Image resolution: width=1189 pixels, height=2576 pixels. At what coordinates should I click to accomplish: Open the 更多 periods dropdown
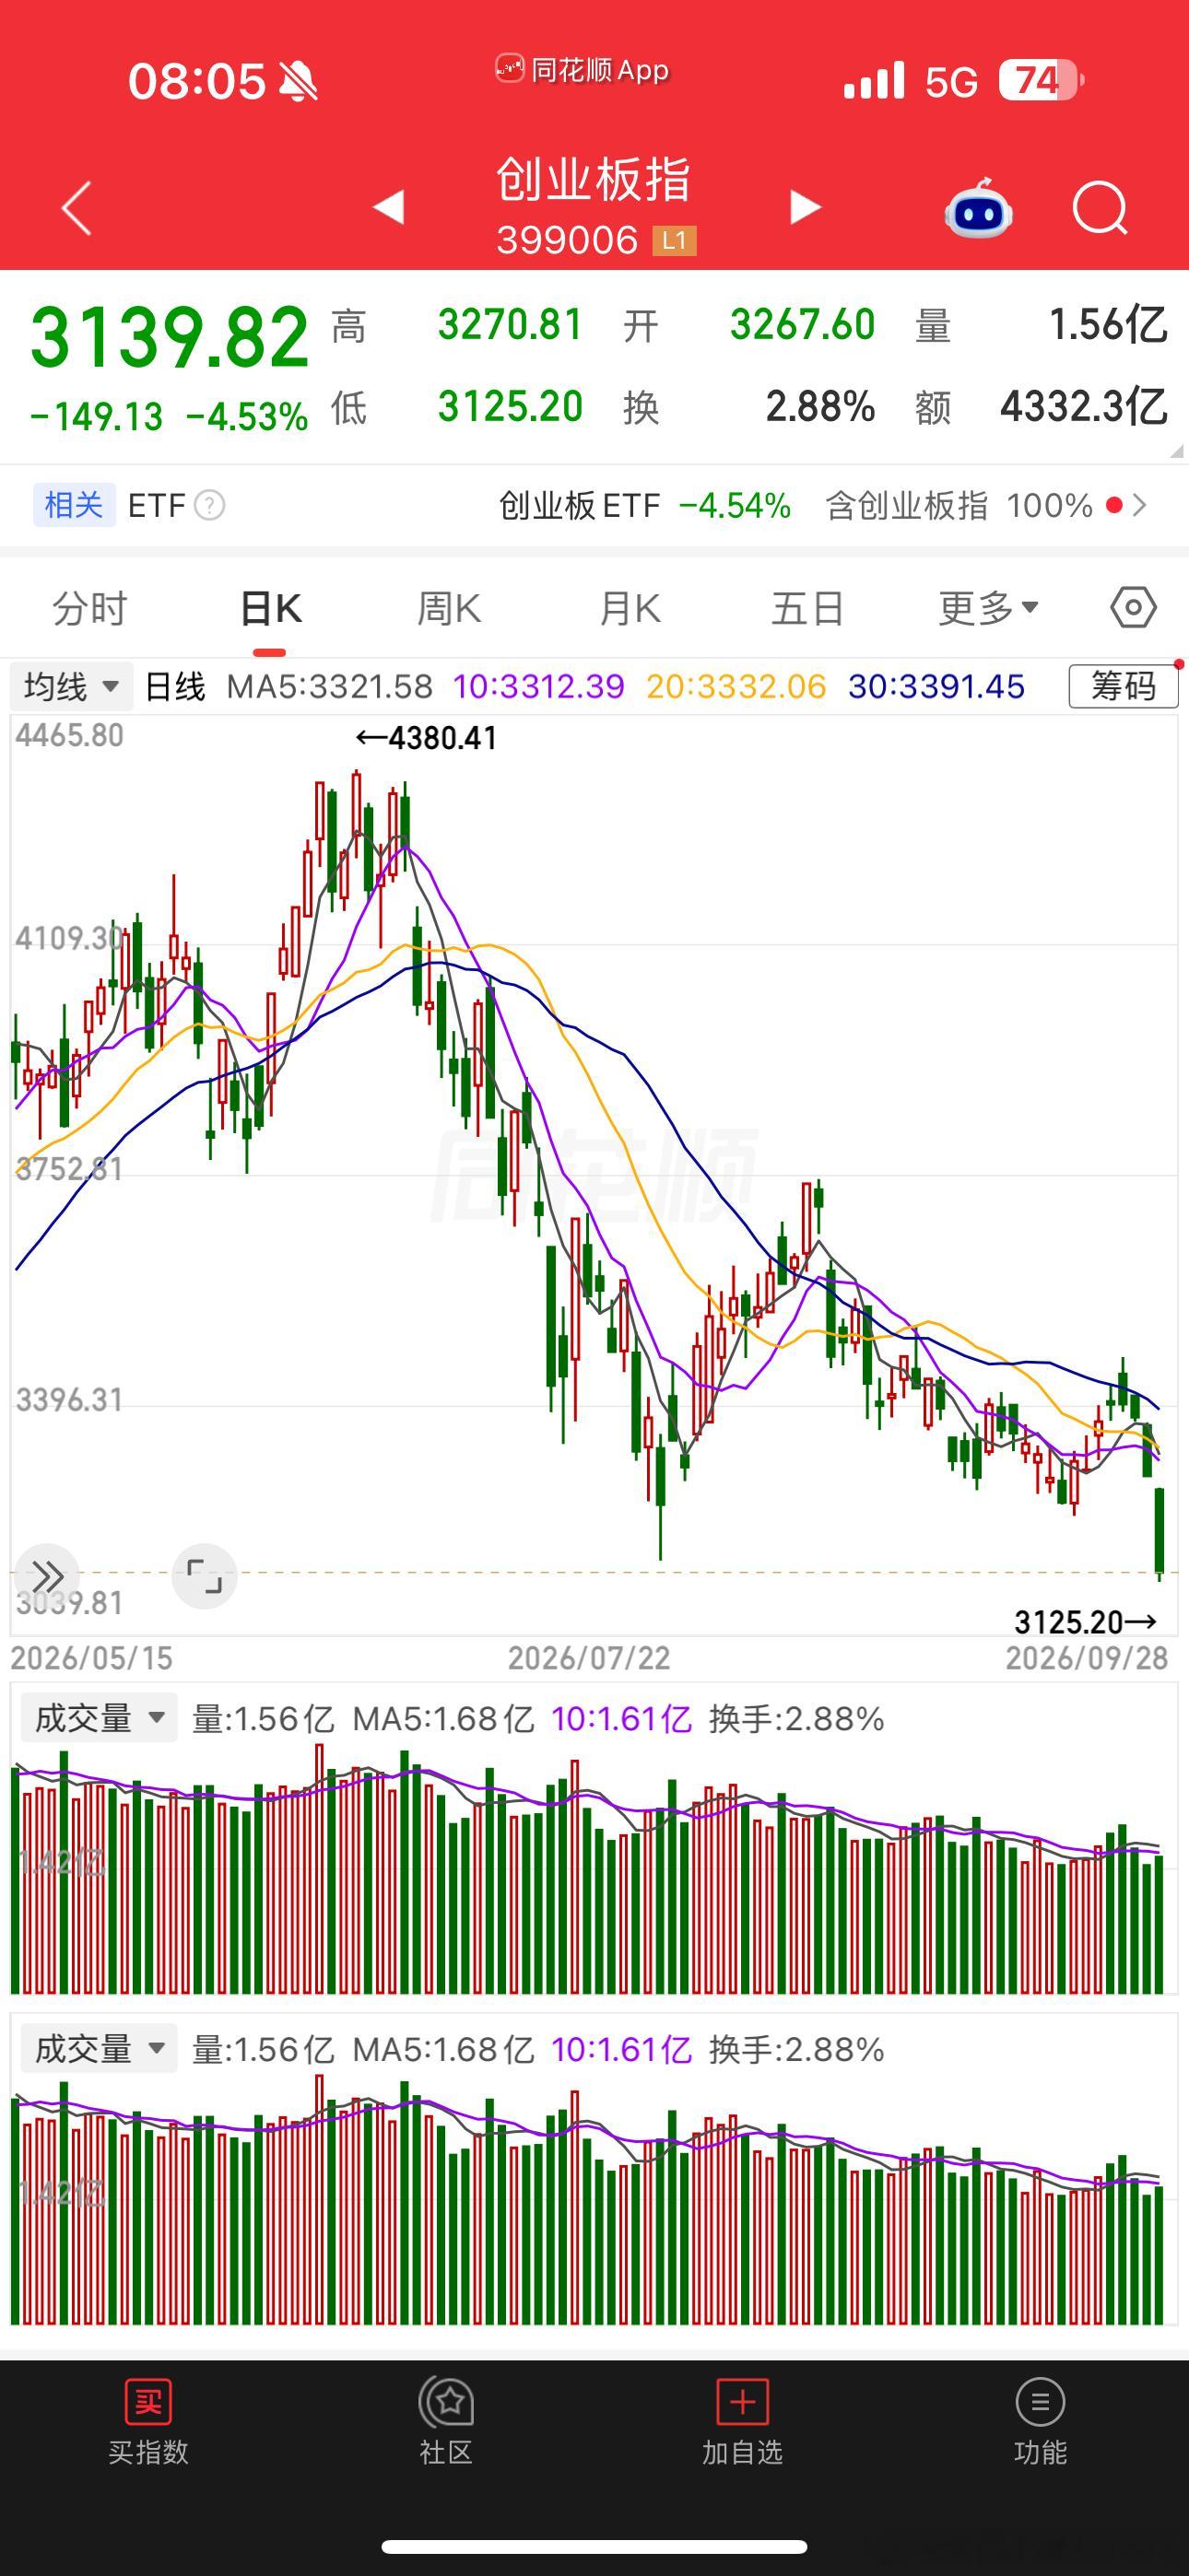click(988, 608)
